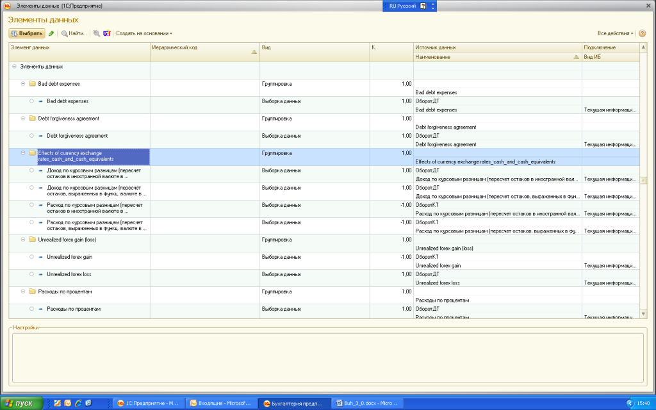Click the Bad debt expenses folder icon
Viewport: 656px width, 410px height.
click(x=32, y=84)
